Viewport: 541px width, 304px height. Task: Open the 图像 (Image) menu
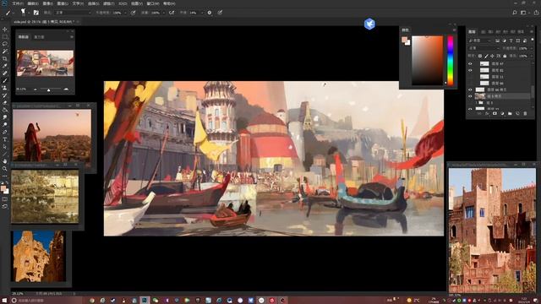click(47, 3)
